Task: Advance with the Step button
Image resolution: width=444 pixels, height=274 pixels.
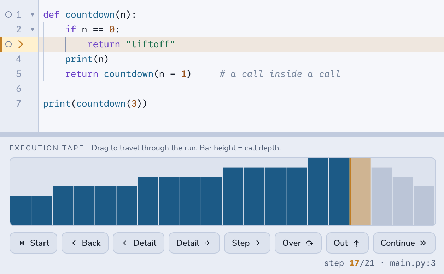Action: tap(247, 243)
